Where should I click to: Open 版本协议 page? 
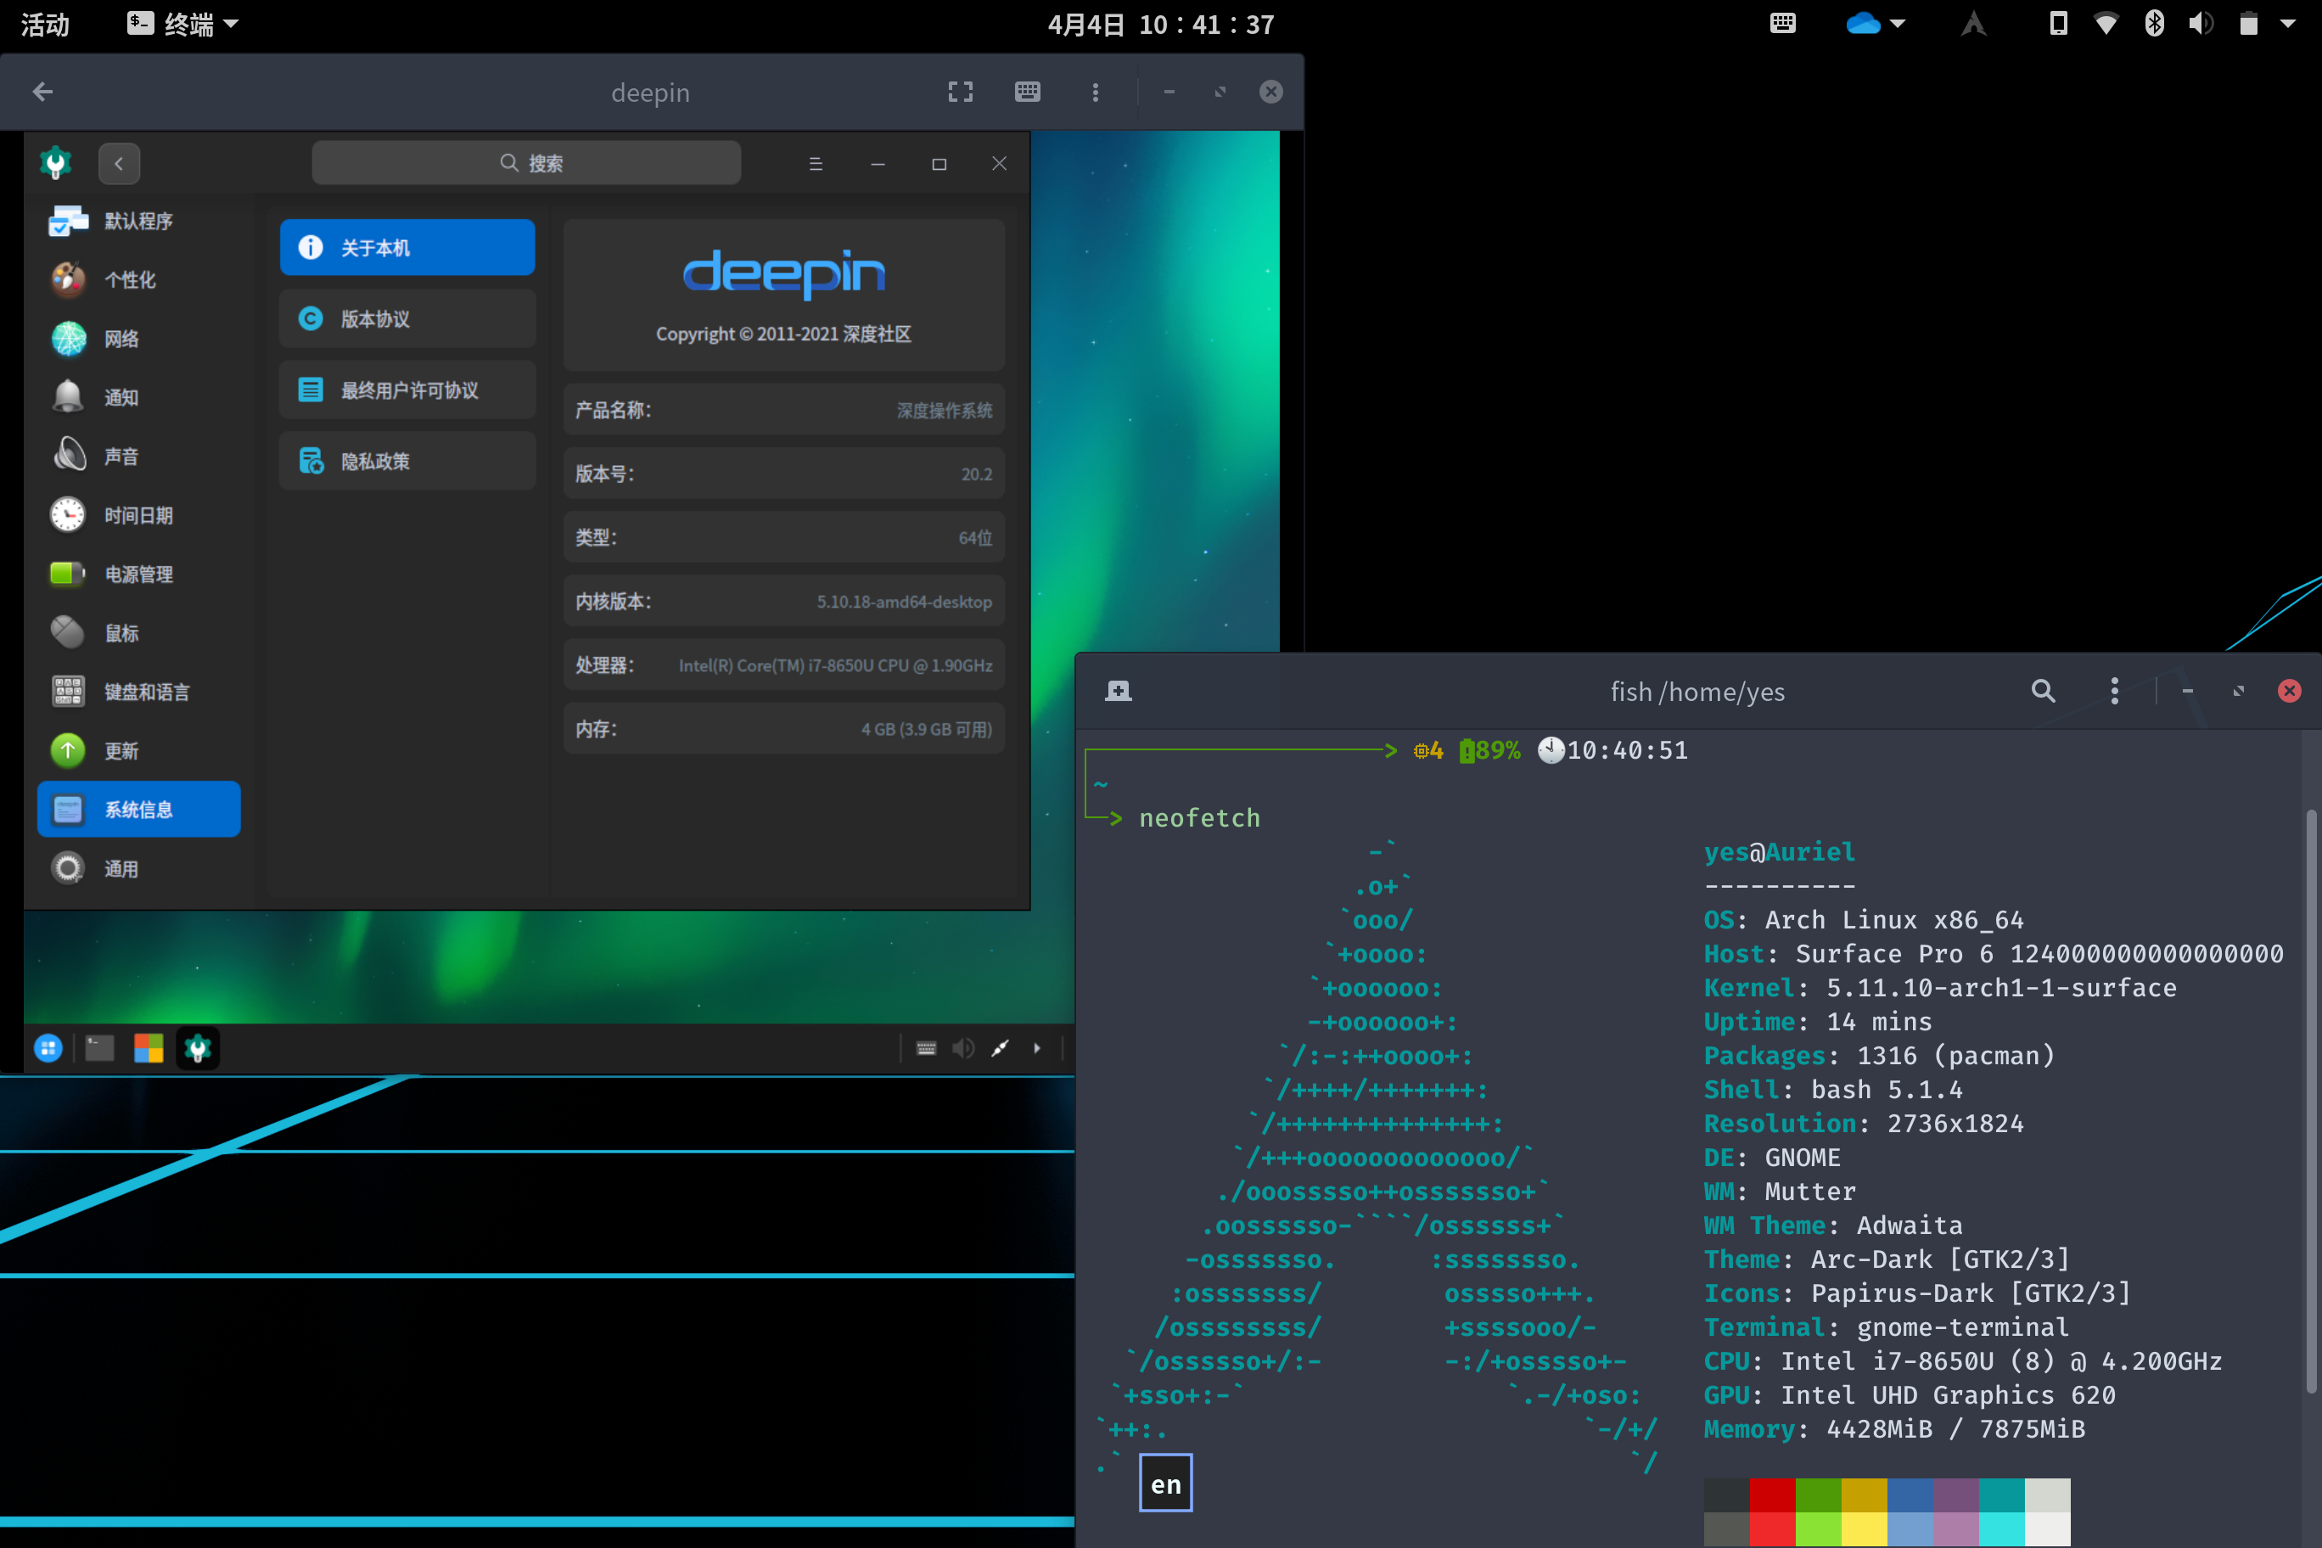[407, 319]
